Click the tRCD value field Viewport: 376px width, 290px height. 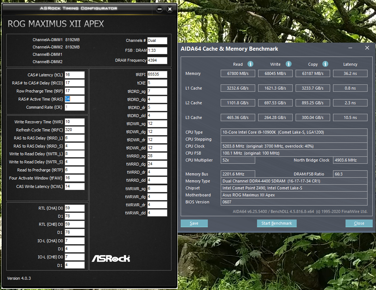tap(75, 83)
